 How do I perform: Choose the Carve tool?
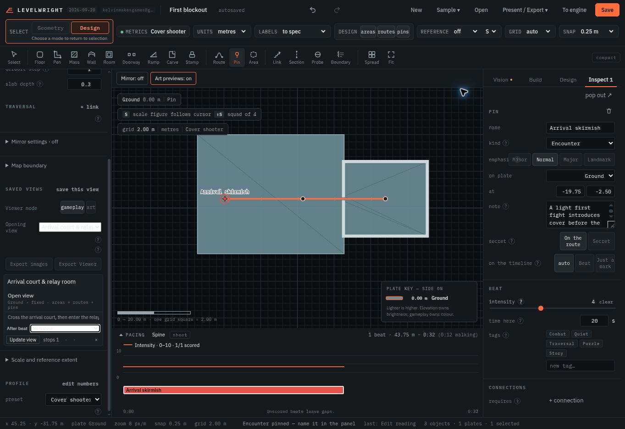(172, 57)
